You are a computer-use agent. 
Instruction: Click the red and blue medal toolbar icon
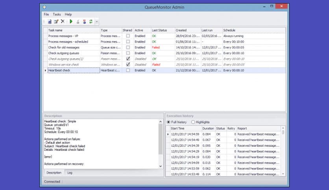[x=84, y=22]
